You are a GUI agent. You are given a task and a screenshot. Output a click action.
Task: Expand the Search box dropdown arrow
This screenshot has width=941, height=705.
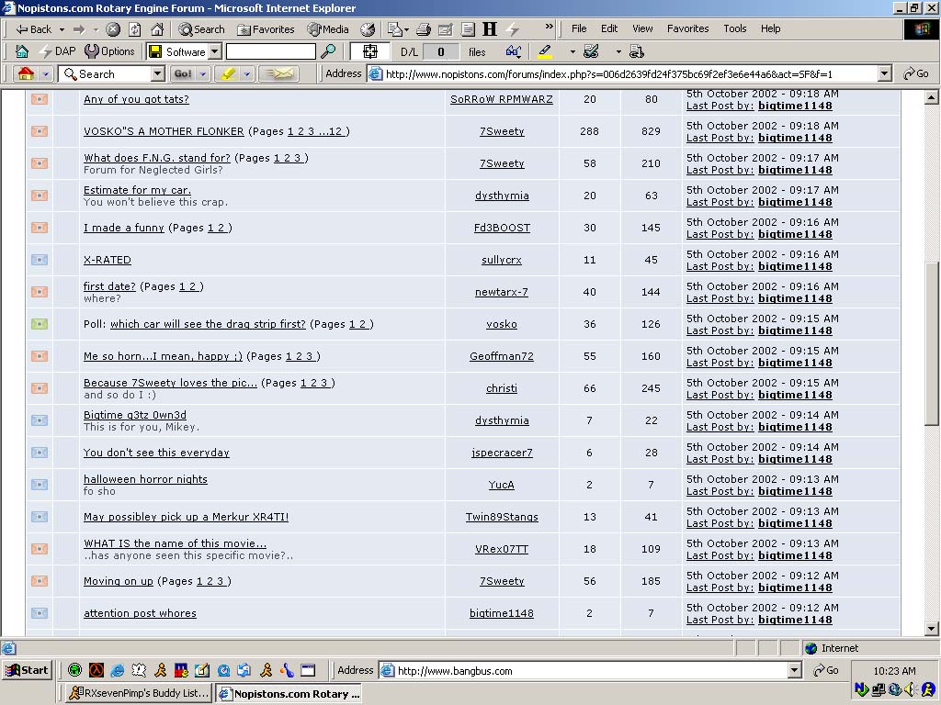[157, 73]
